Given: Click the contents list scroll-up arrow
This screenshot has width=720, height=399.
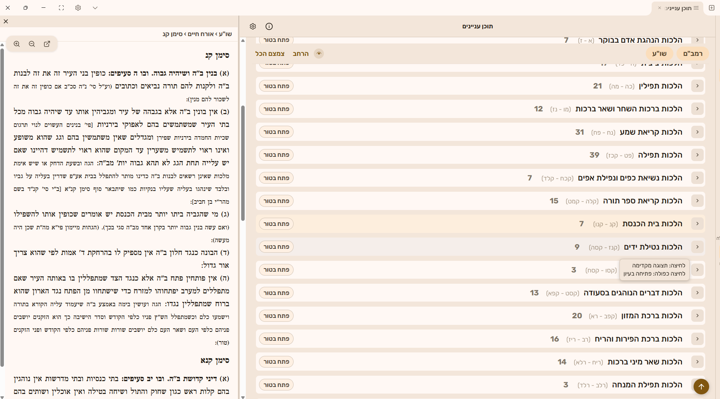Looking at the screenshot, I should click(243, 40).
